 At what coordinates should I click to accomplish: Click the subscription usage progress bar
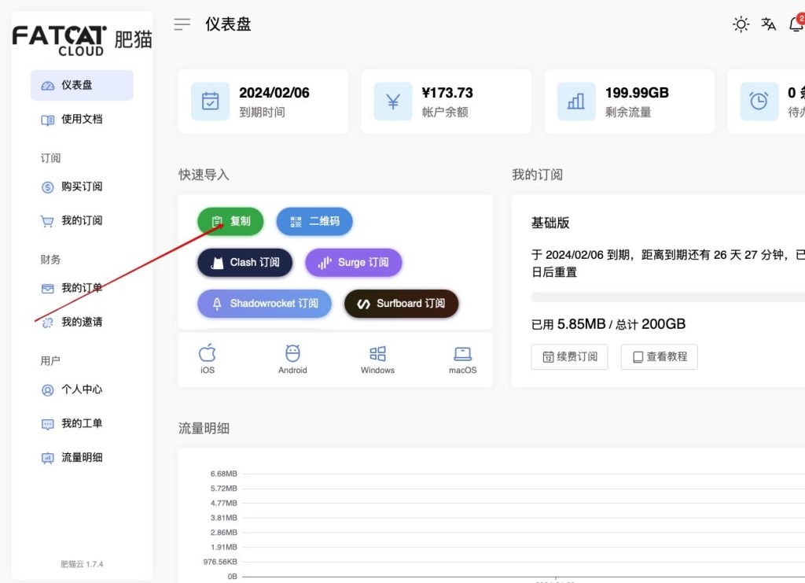668,297
